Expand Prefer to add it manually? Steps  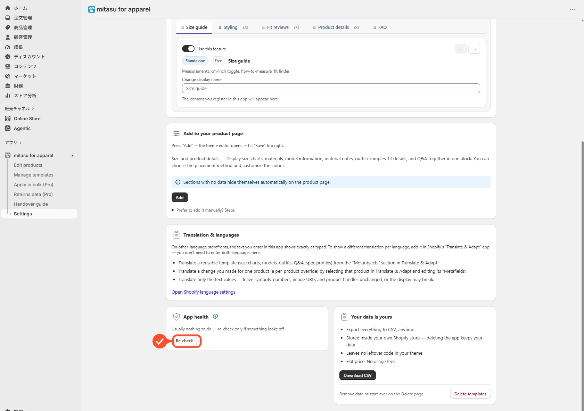203,210
